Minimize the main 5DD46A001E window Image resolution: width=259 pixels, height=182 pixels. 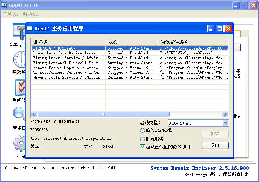point(236,6)
